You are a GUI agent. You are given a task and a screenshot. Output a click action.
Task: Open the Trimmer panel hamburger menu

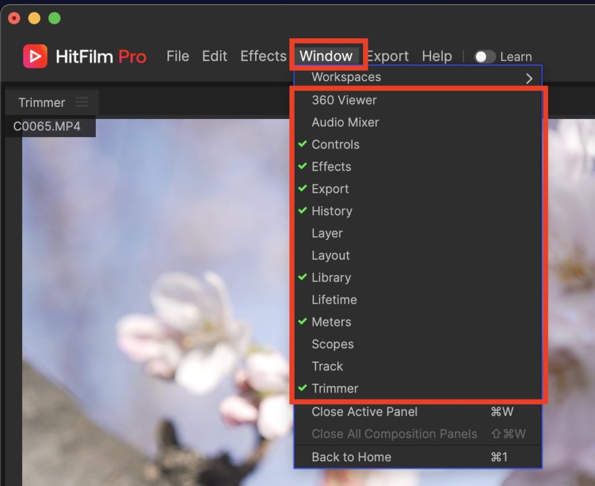point(81,102)
